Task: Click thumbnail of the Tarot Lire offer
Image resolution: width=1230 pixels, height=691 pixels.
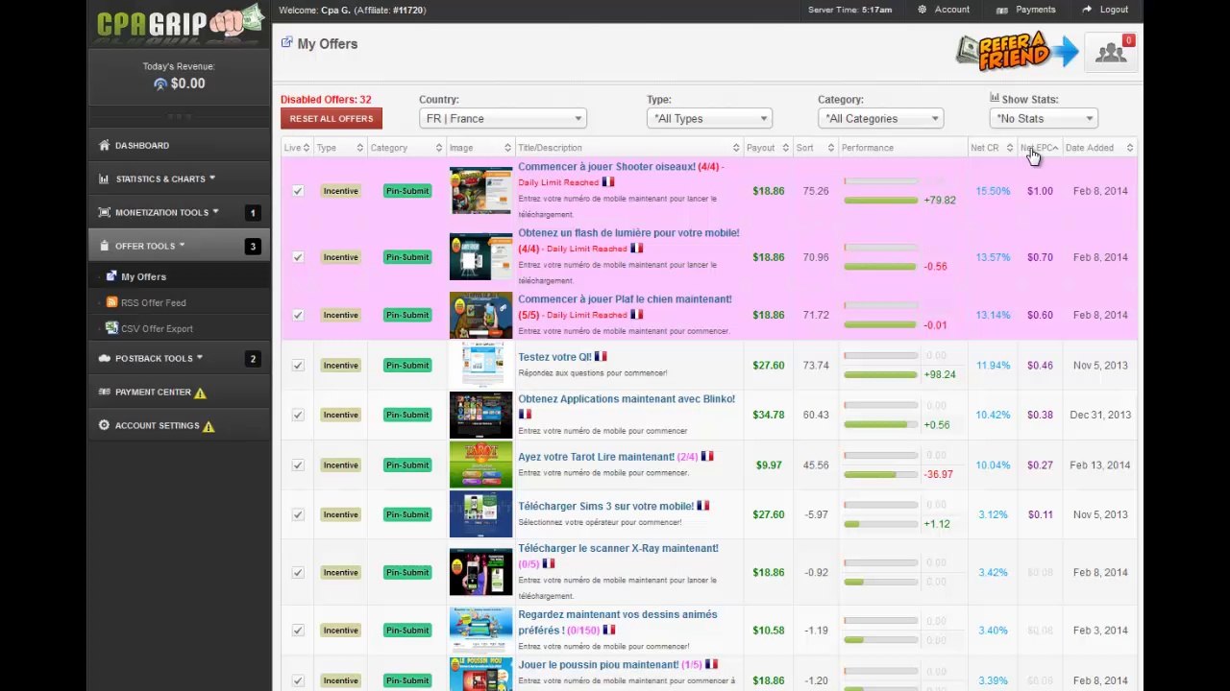Action: coord(480,465)
